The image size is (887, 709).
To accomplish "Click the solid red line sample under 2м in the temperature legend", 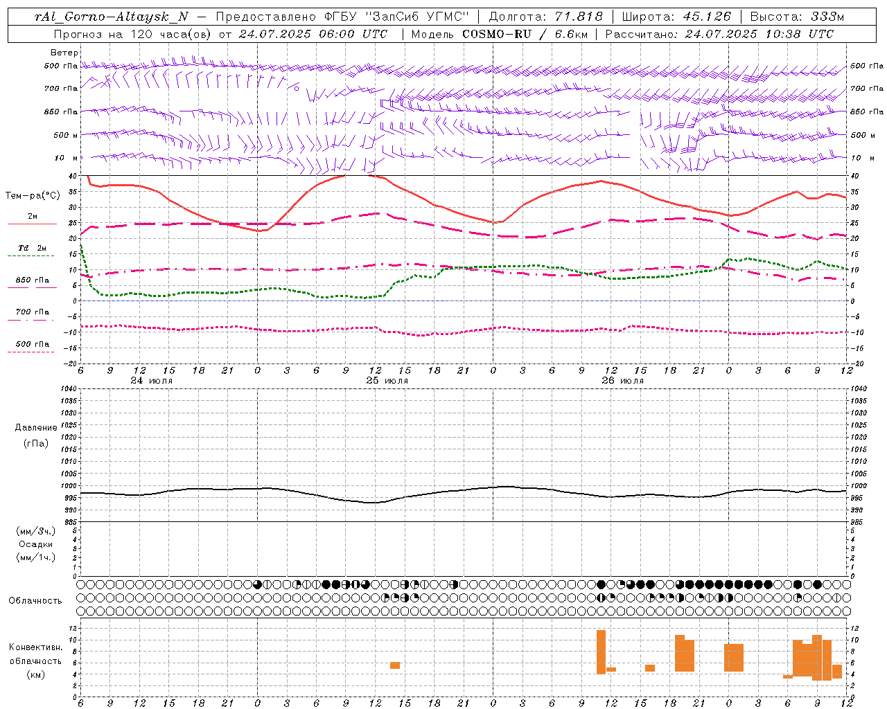I will pos(32,224).
